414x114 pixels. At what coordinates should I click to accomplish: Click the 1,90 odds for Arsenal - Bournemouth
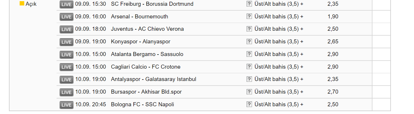click(x=333, y=17)
